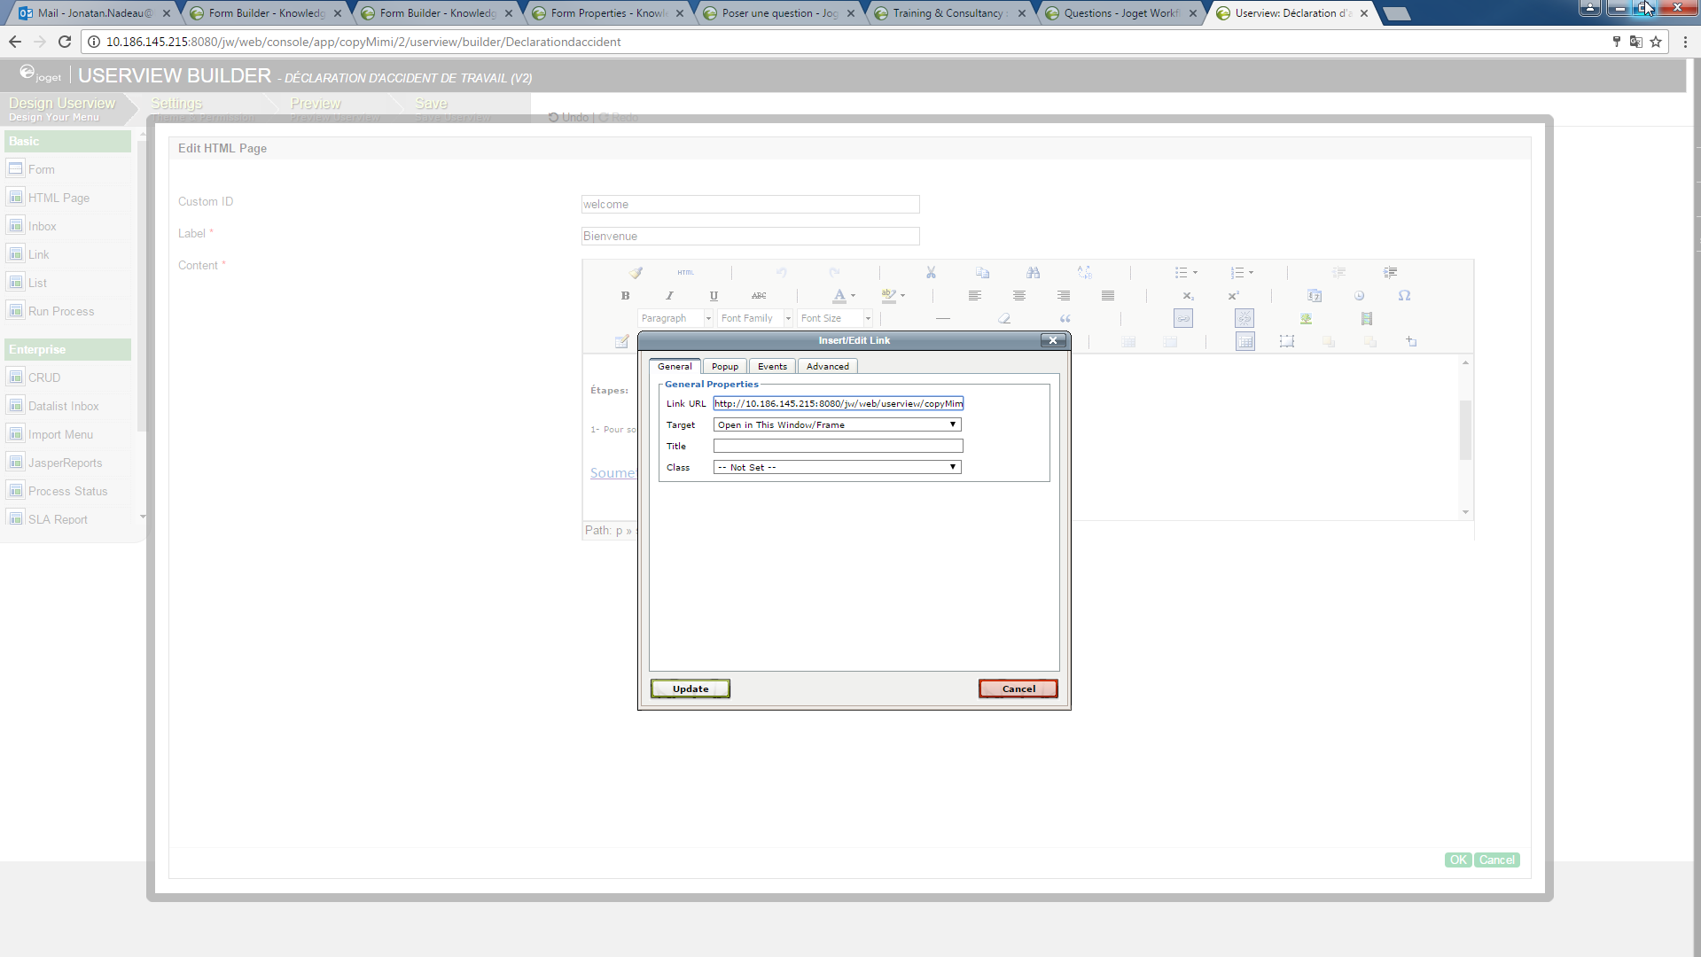This screenshot has height=957, width=1701.
Task: Select the General tab in link dialog
Action: point(675,366)
